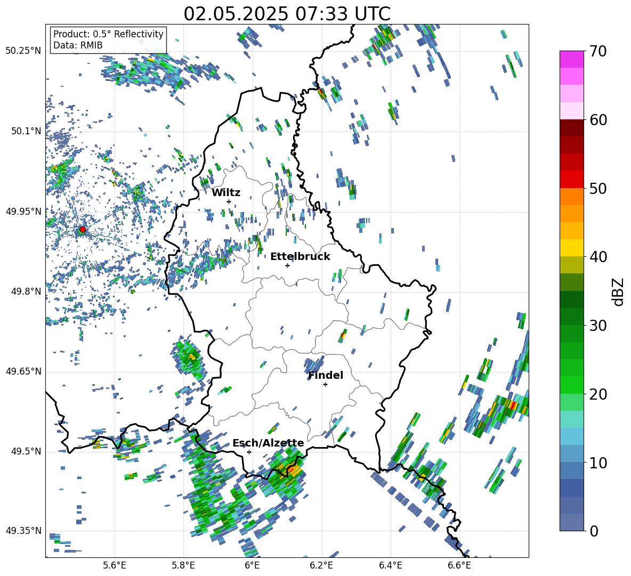Click the 50.1°N latitude label

tap(26, 131)
